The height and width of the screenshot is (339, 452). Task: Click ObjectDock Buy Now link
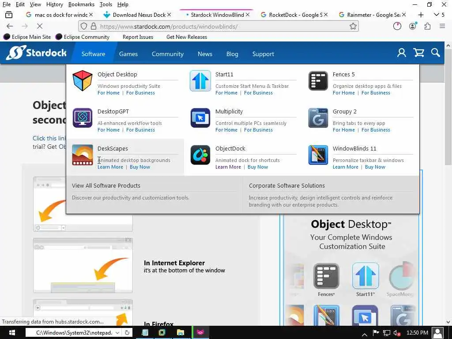[258, 167]
